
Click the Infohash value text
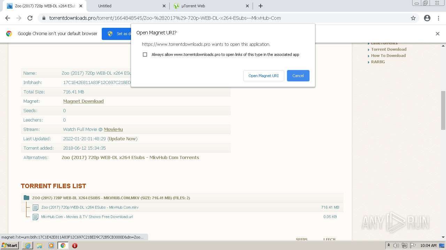(97, 83)
